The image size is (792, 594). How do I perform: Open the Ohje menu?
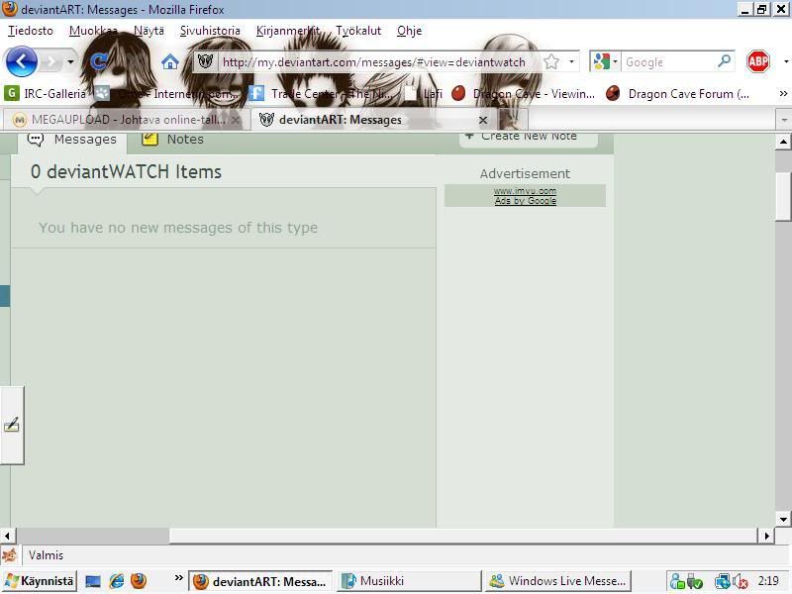pos(409,31)
